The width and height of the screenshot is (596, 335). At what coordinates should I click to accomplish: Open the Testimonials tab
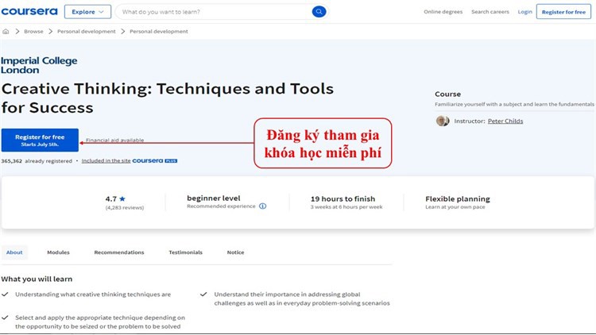pyautogui.click(x=185, y=252)
